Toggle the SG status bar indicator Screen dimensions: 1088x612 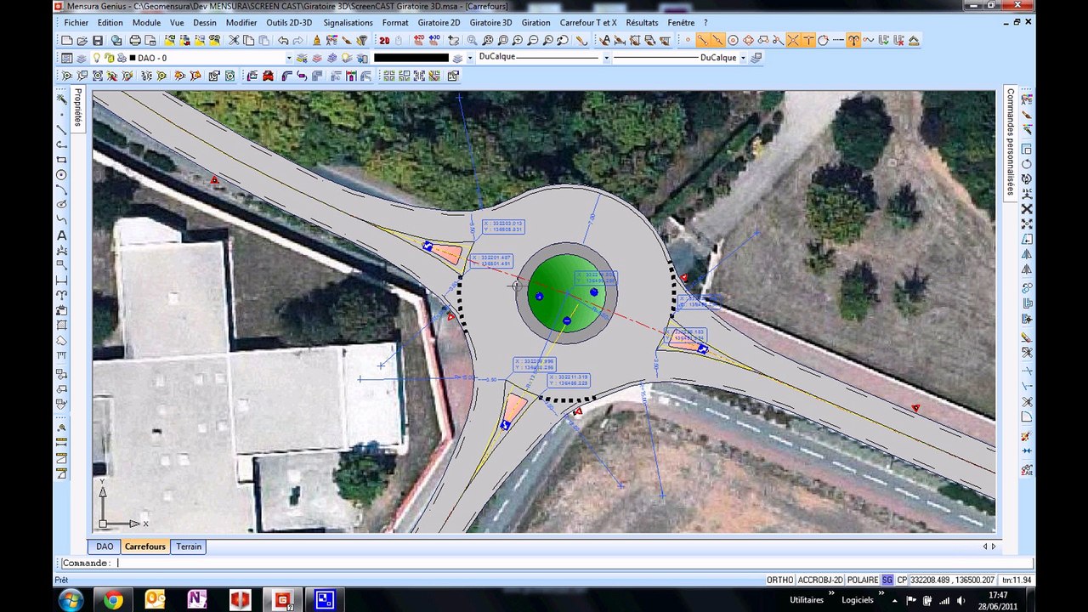[x=887, y=580]
